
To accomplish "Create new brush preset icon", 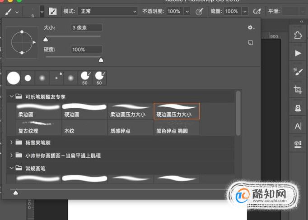I will (250, 42).
